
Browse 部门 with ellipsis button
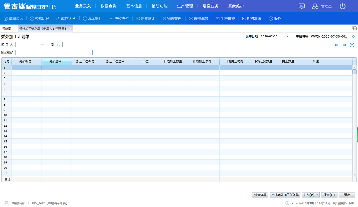90,45
